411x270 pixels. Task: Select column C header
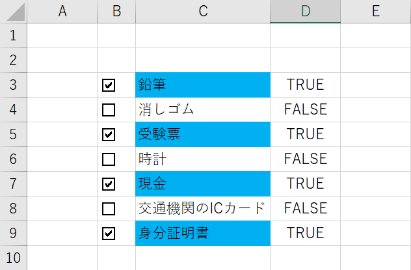tap(203, 11)
